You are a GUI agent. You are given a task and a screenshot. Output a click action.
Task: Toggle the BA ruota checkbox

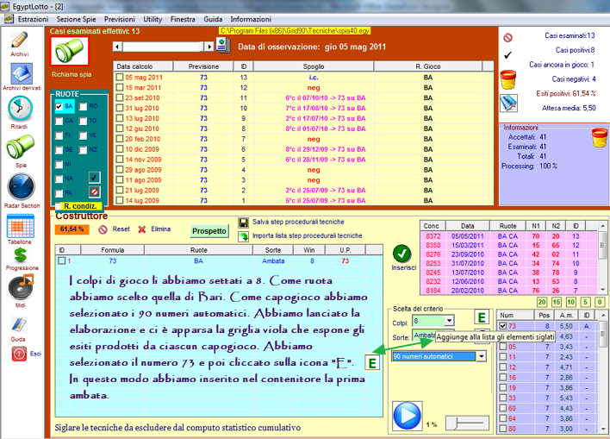[59, 106]
